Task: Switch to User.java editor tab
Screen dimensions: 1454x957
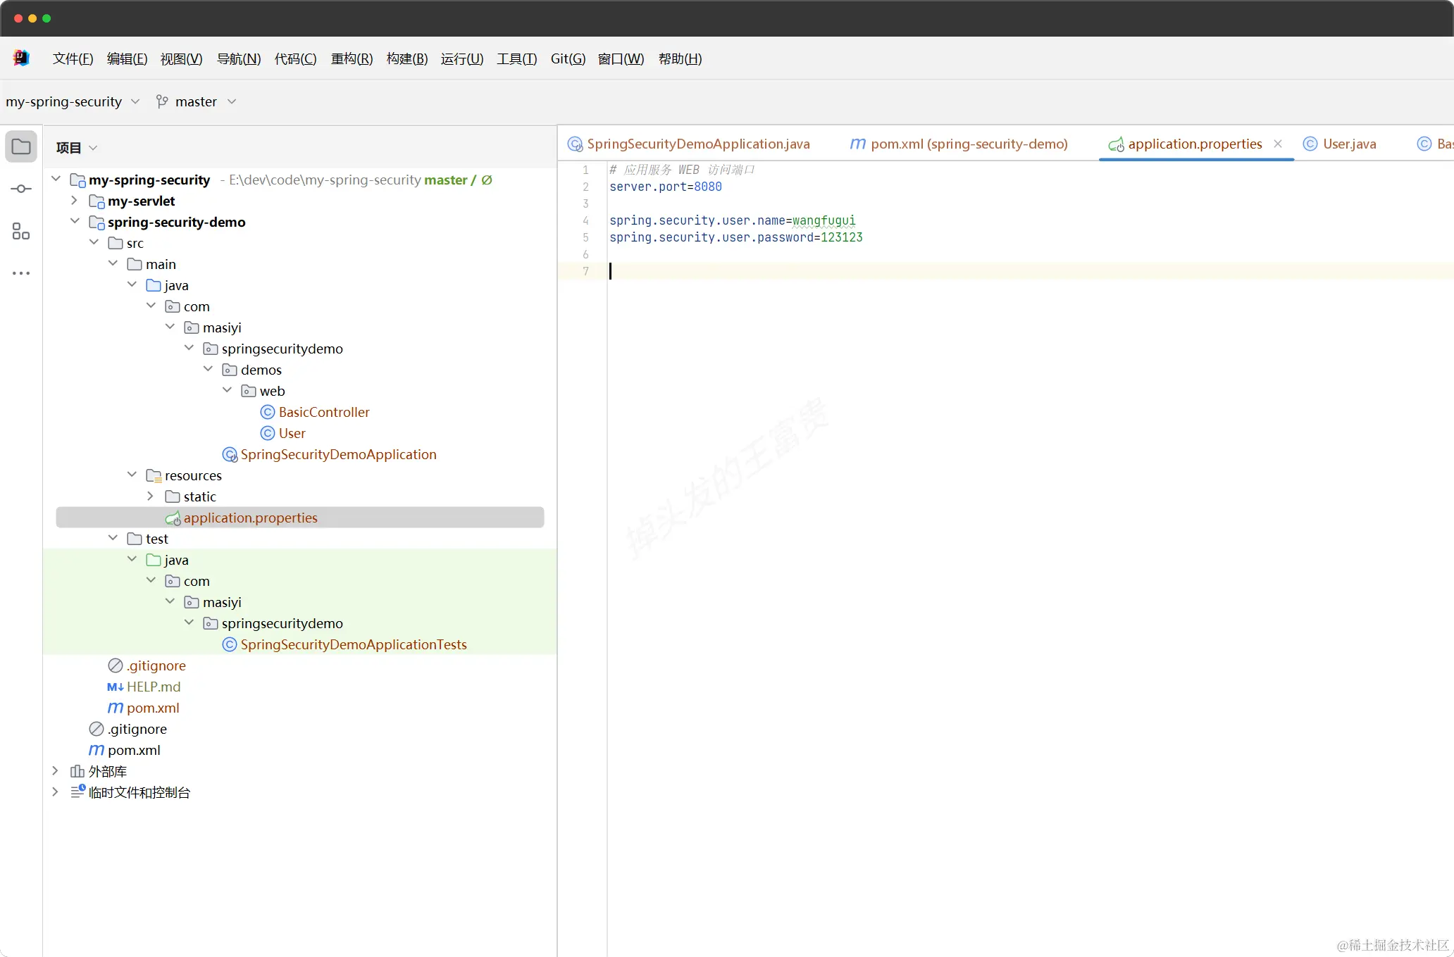Action: [x=1339, y=144]
